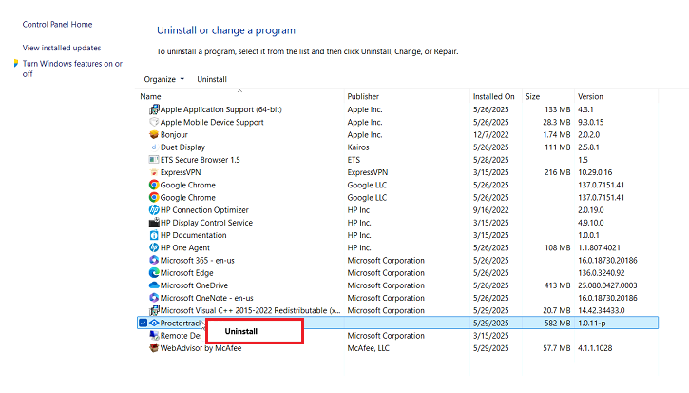
Task: Click the HP One Agent icon
Action: [x=154, y=247]
